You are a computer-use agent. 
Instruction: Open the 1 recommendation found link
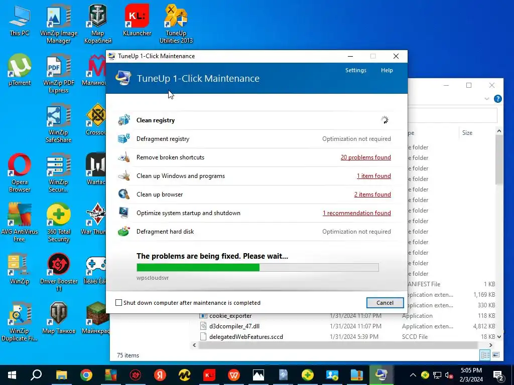pyautogui.click(x=357, y=213)
